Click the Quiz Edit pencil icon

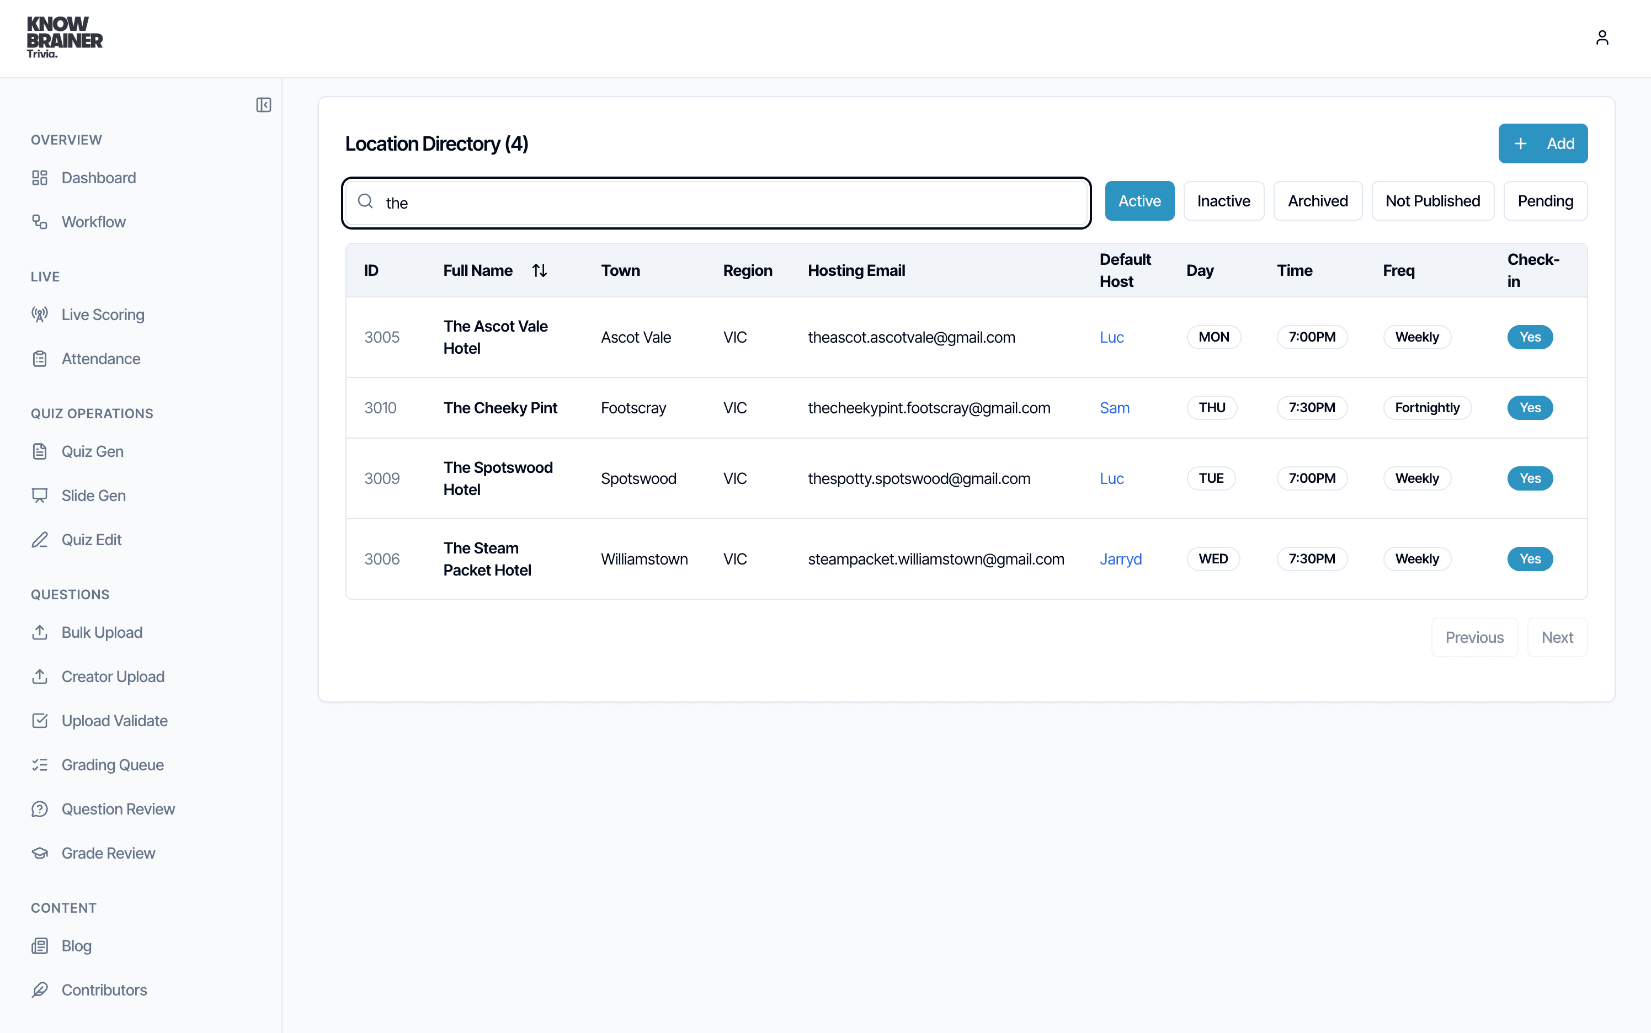coord(40,540)
